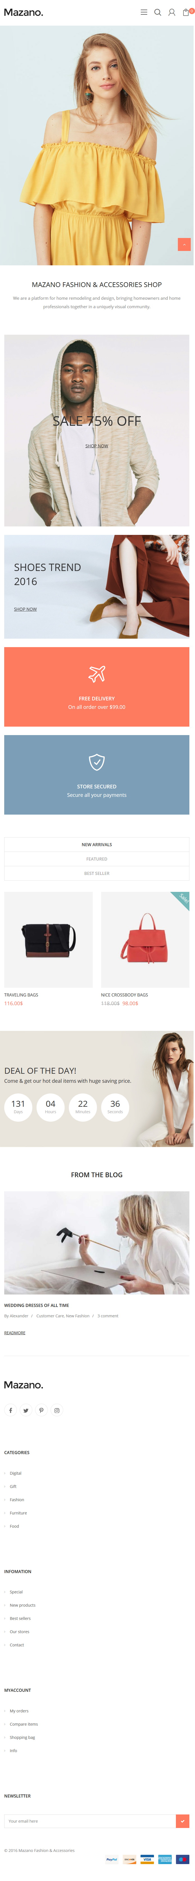The height and width of the screenshot is (1881, 195).
Task: Click the Pinterest social icon
Action: [42, 1410]
